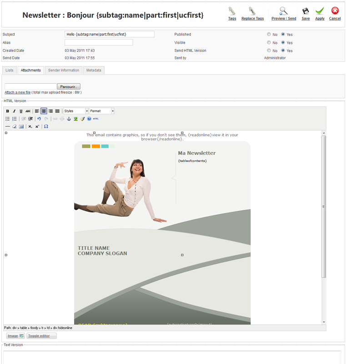Screen dimensions: 347x364
Task: Insert special character with Omega icon
Action: pos(46,126)
